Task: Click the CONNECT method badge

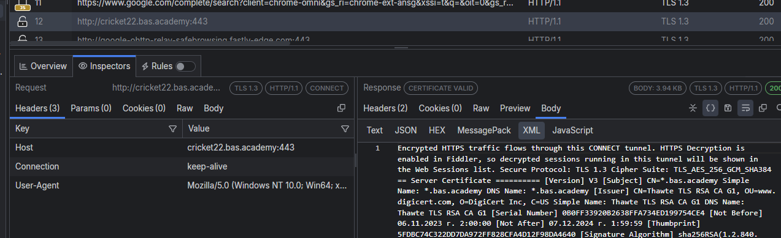Action: (327, 88)
